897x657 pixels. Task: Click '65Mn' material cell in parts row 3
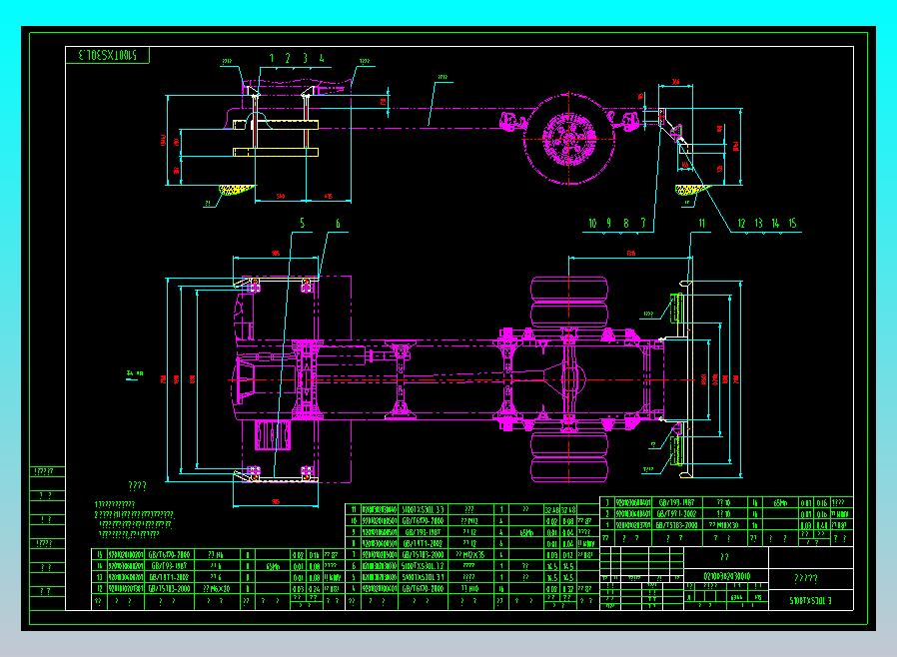click(781, 503)
